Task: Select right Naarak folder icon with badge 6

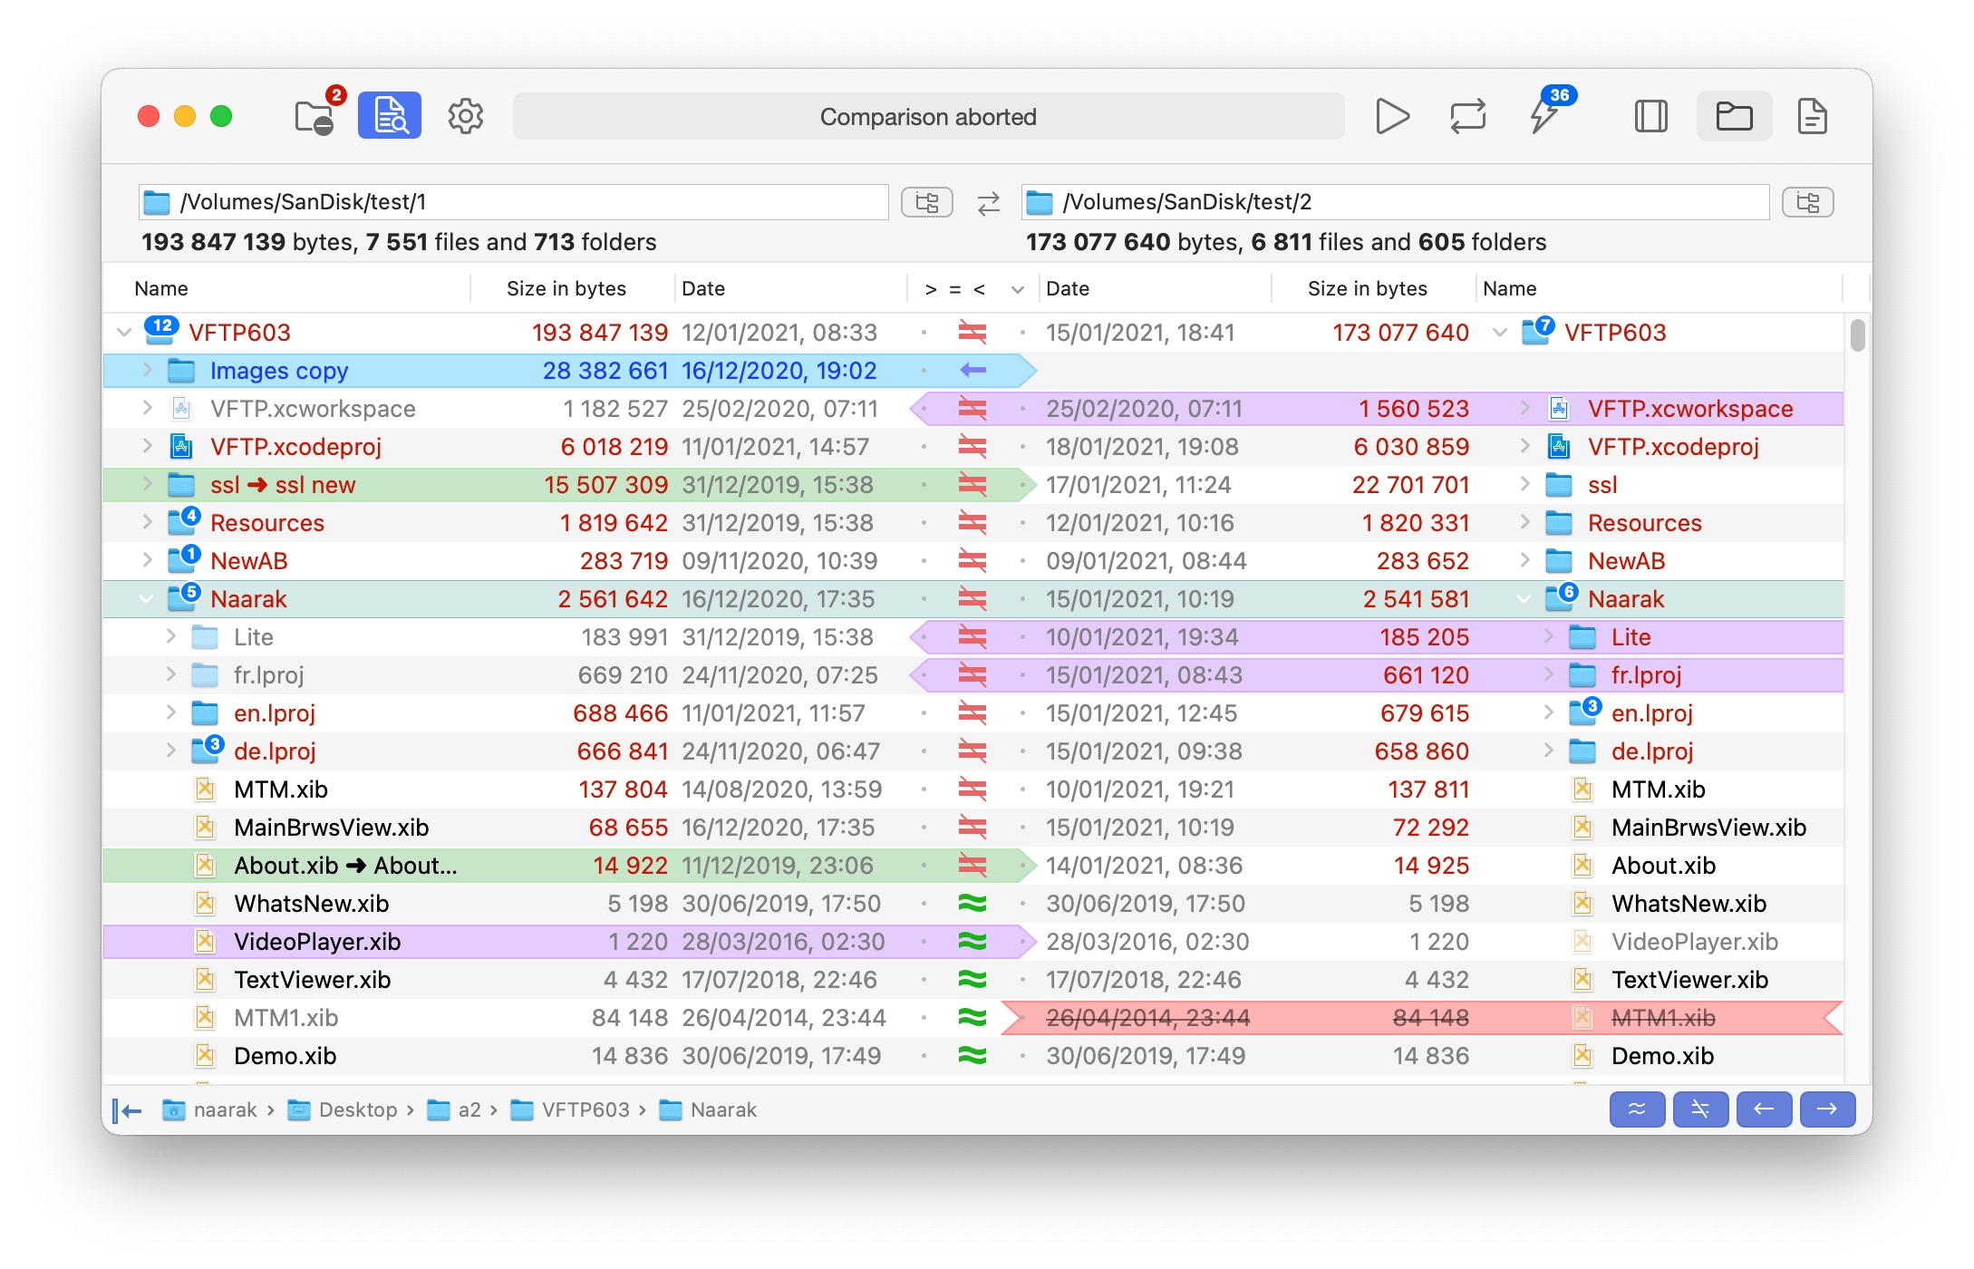Action: (1561, 597)
